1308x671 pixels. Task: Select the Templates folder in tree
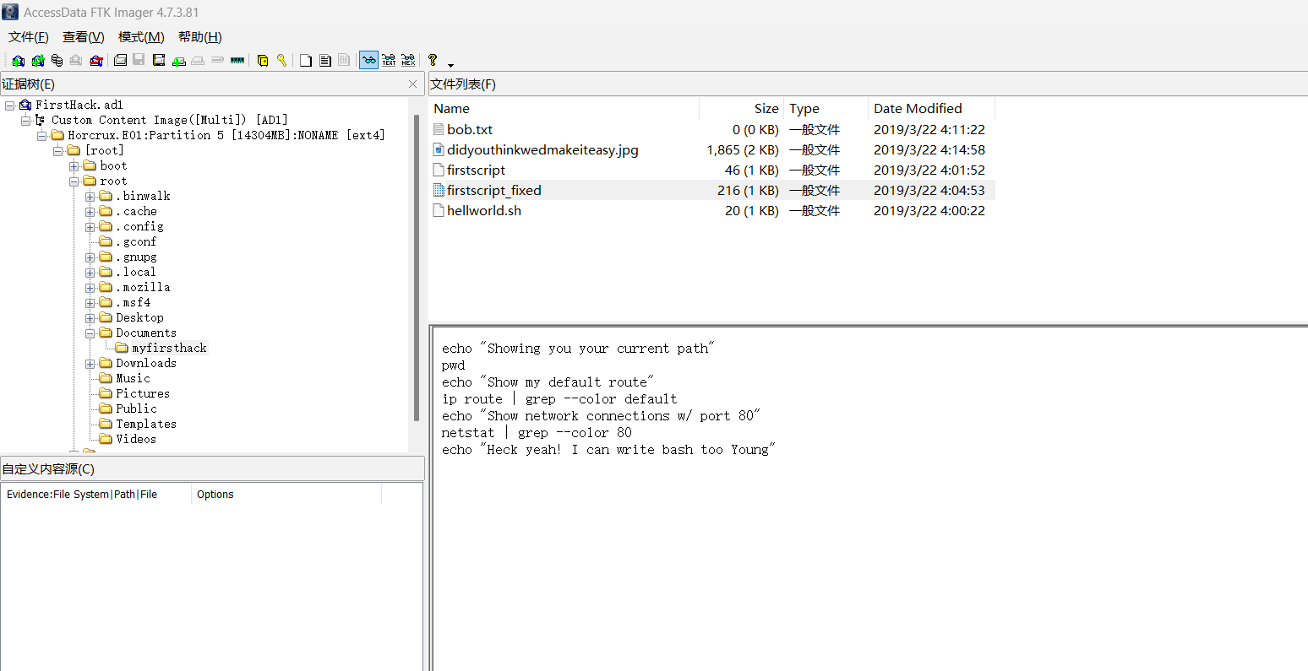point(146,424)
